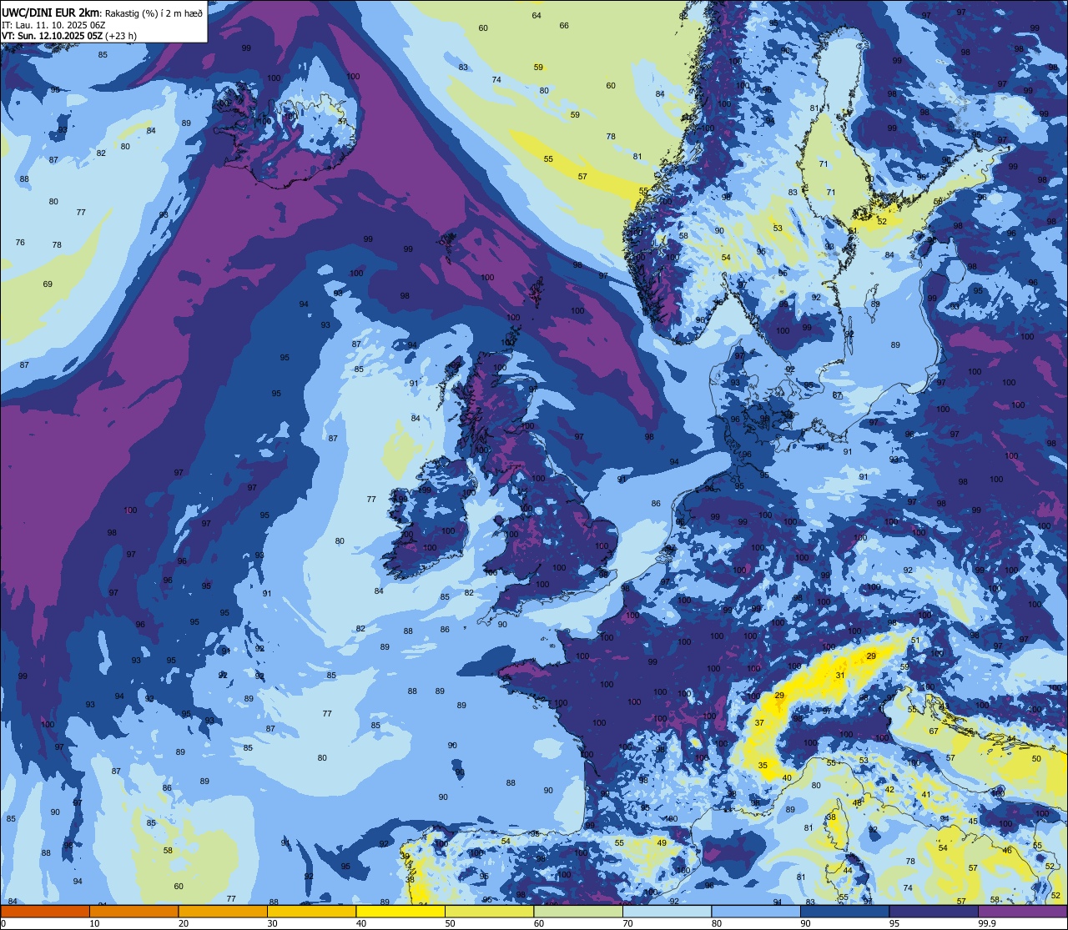Click the light green 60–70 legend swatch
Screen dimensions: 1068x930
click(578, 912)
